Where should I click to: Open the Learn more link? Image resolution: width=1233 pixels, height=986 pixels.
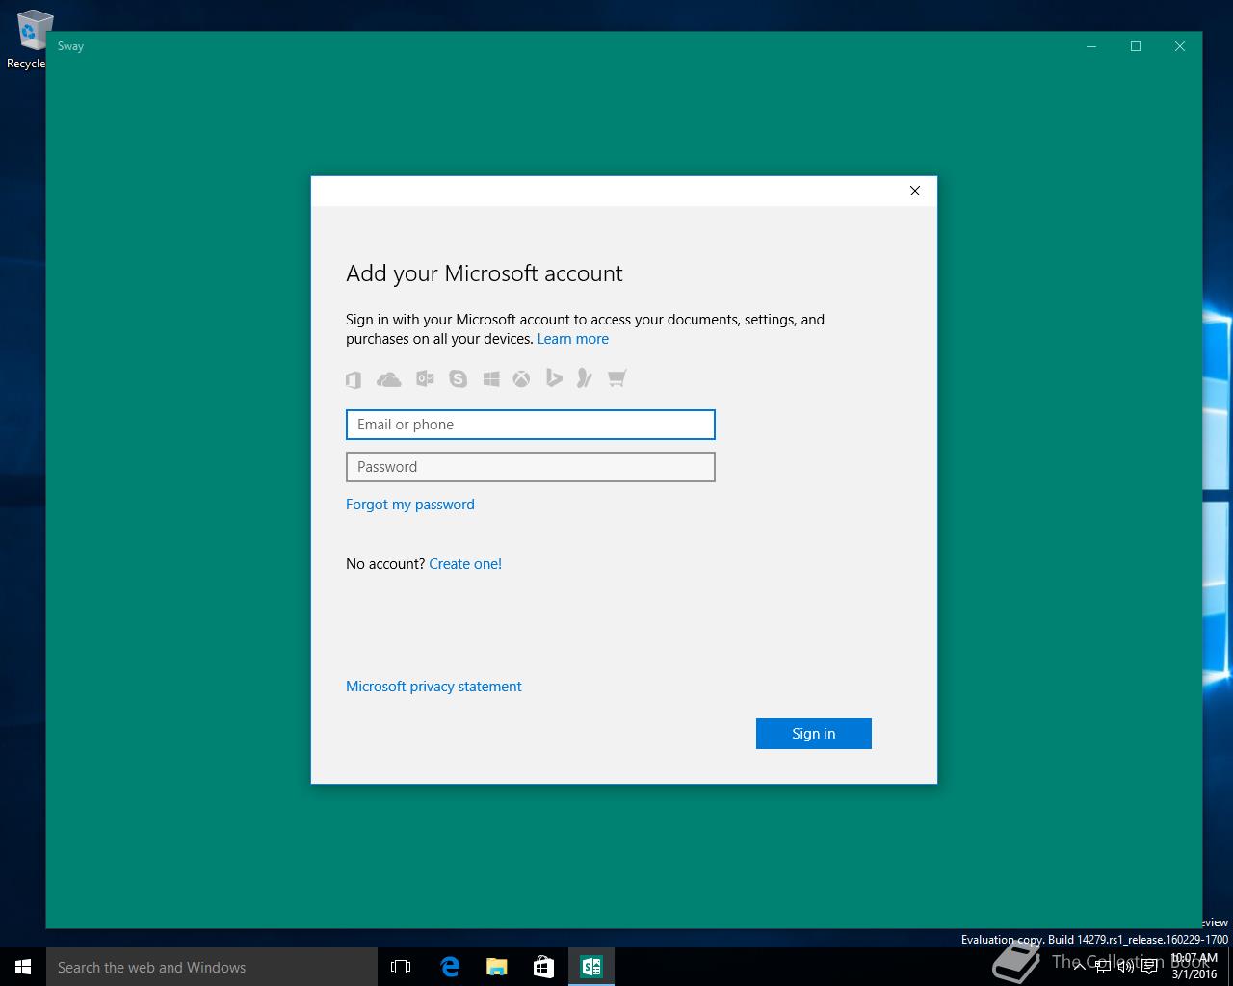click(x=573, y=339)
